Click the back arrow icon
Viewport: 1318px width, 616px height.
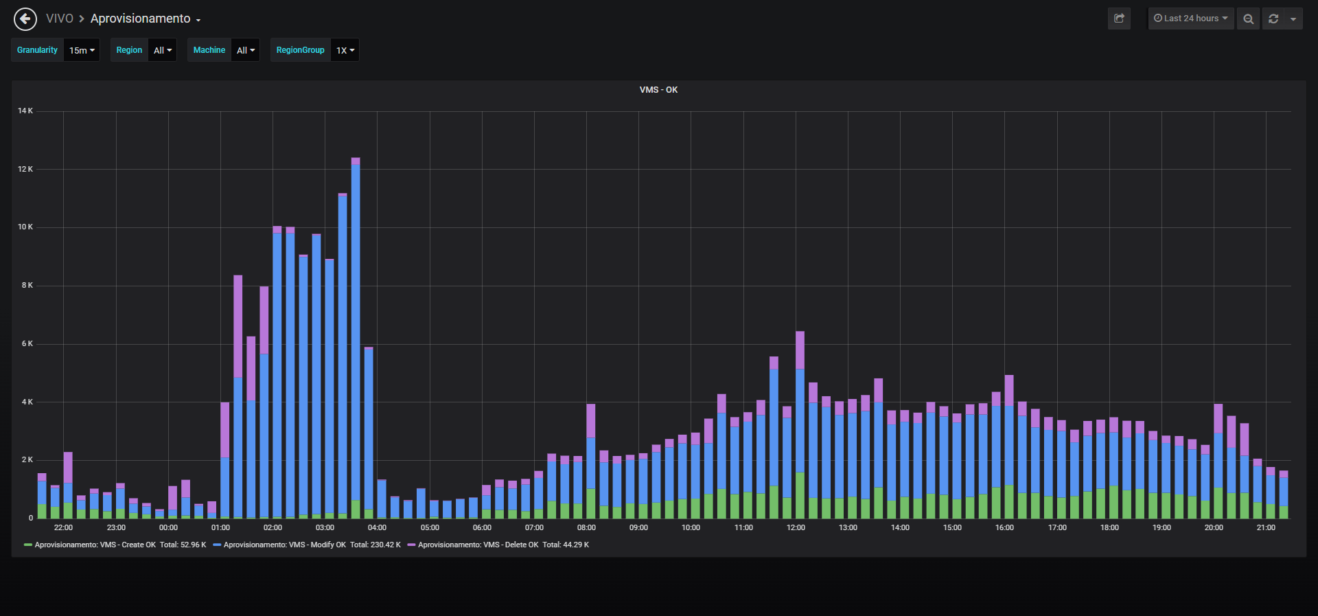[25, 19]
